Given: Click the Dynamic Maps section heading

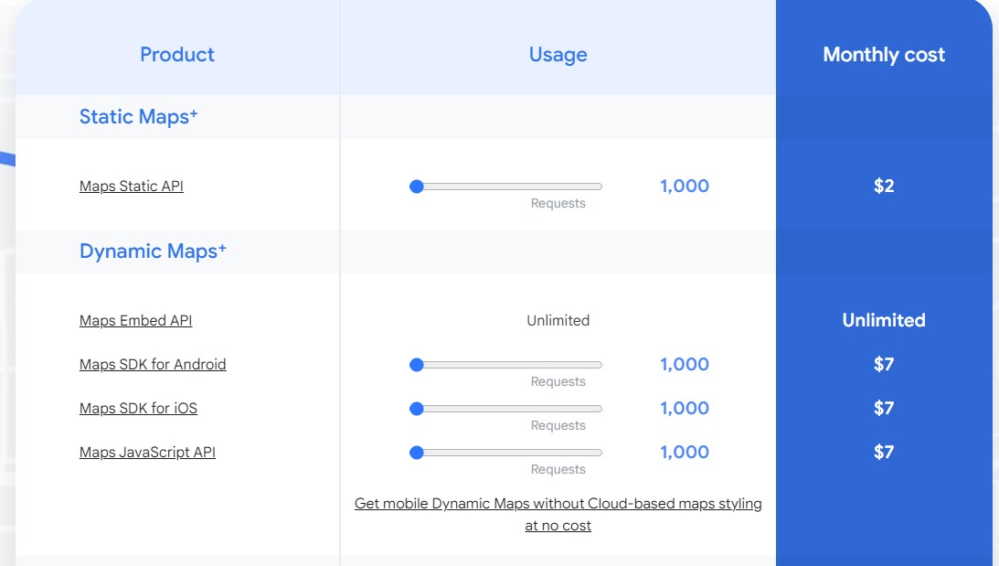Looking at the screenshot, I should pyautogui.click(x=153, y=251).
